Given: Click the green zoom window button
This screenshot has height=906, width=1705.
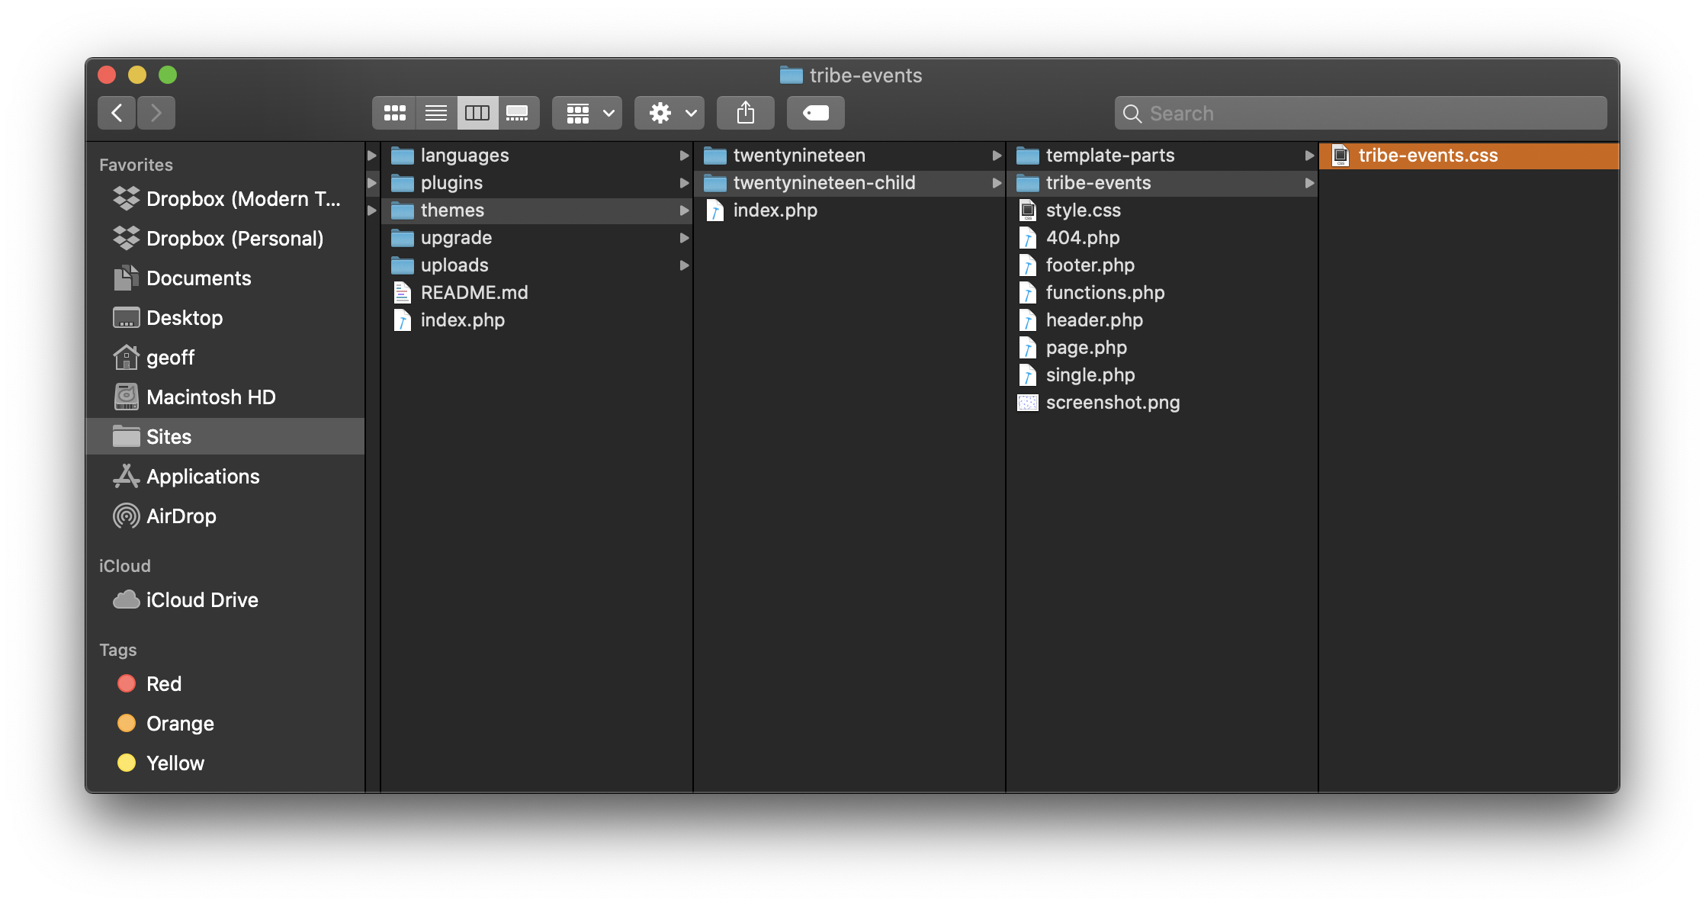Looking at the screenshot, I should coord(168,75).
